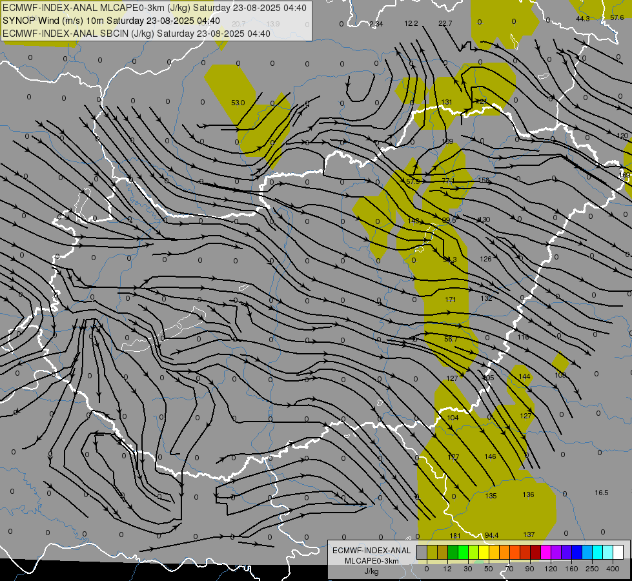Click the 53.0 value on the map
Viewport: 632px width, 581px height.
click(238, 103)
